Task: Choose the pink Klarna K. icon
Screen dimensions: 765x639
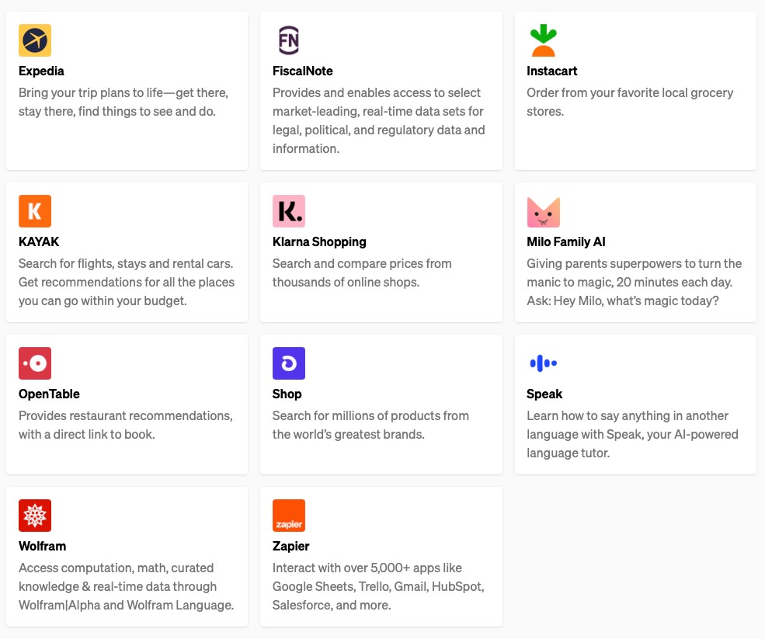Action: click(x=289, y=211)
